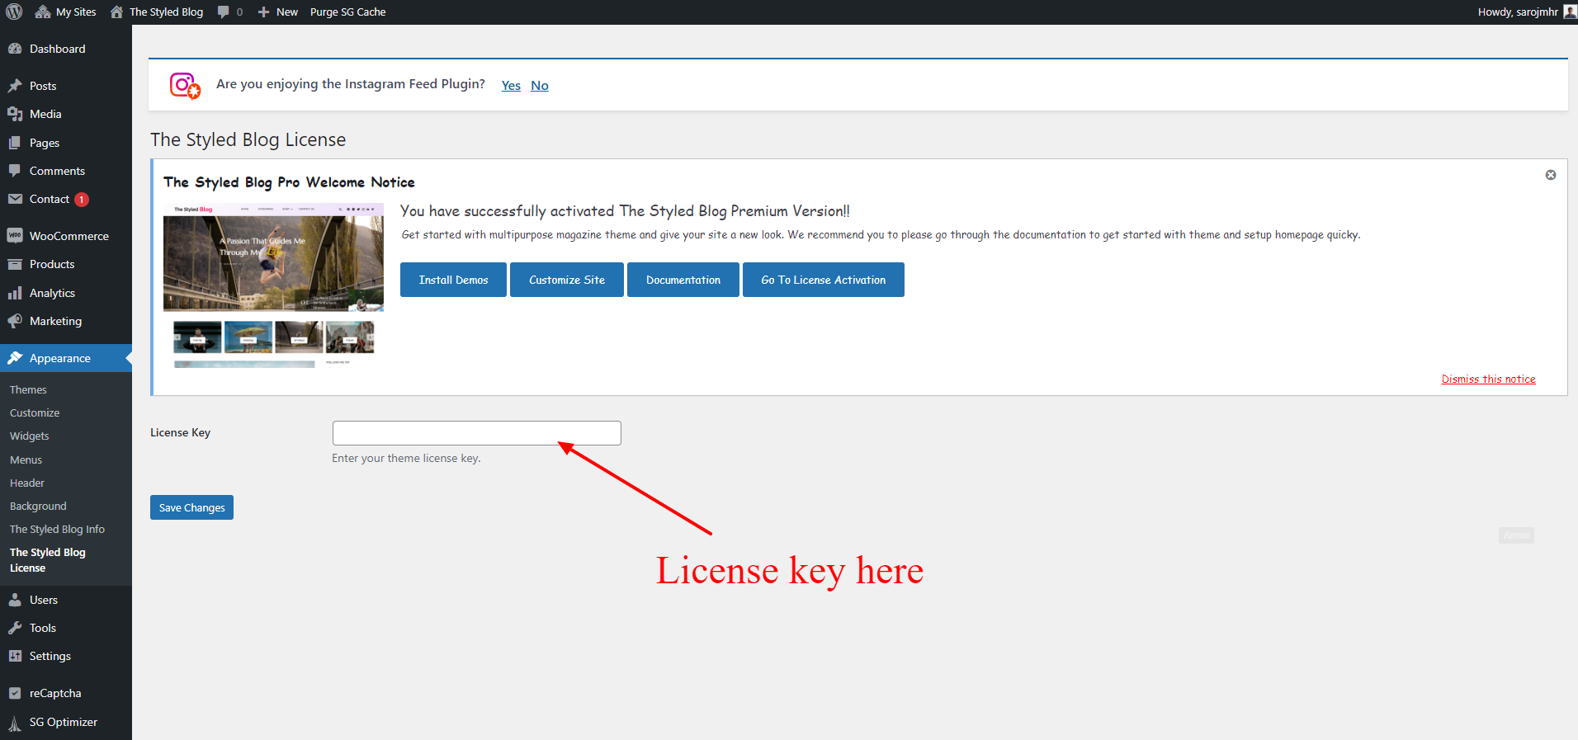Open the reCaptcha sidebar item
This screenshot has height=740, width=1578.
[55, 693]
